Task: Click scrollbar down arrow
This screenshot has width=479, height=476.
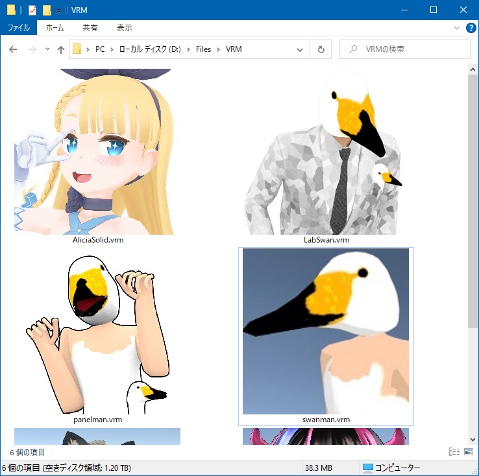Action: tap(473, 440)
